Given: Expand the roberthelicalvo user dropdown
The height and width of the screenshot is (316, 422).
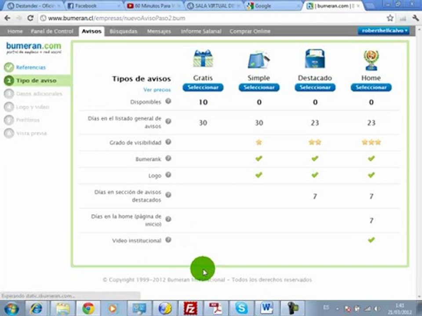Looking at the screenshot, I should (x=383, y=31).
